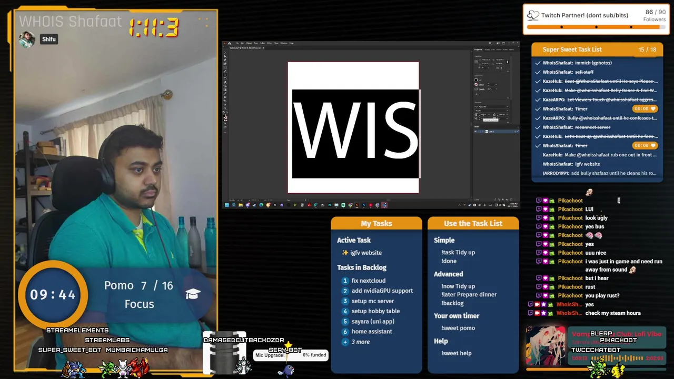
Task: Click 'add nvidiaGPU support' backlog item
Action: 382,291
